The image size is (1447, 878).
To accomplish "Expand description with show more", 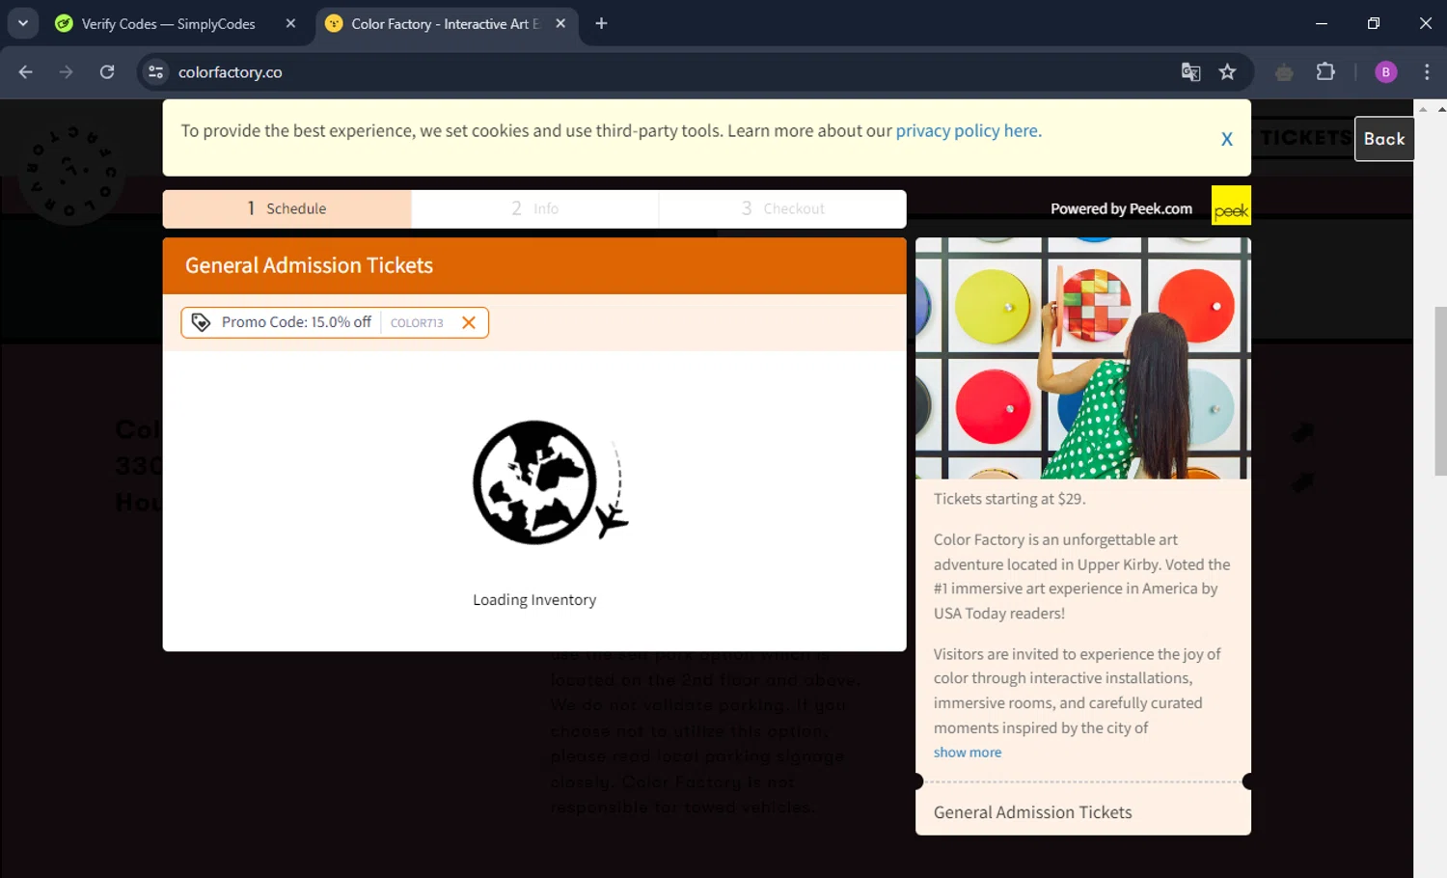I will tap(968, 753).
